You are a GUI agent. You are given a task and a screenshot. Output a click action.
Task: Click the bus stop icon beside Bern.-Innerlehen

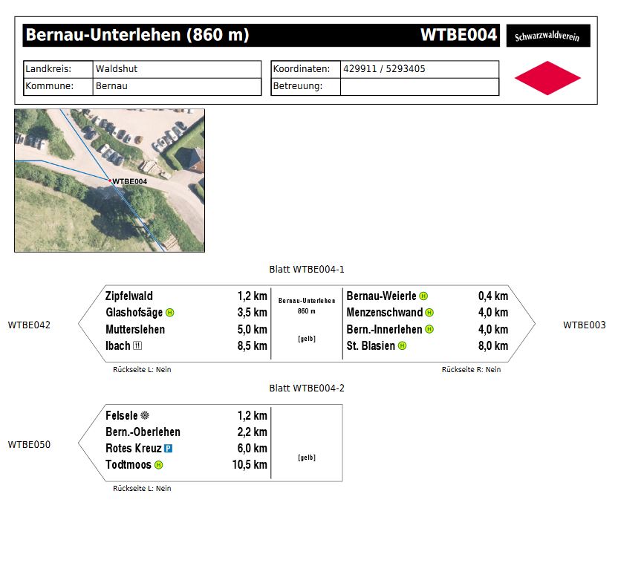coord(429,330)
